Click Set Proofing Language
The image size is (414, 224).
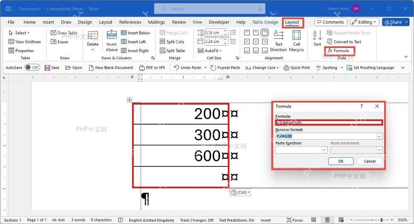tap(370, 67)
